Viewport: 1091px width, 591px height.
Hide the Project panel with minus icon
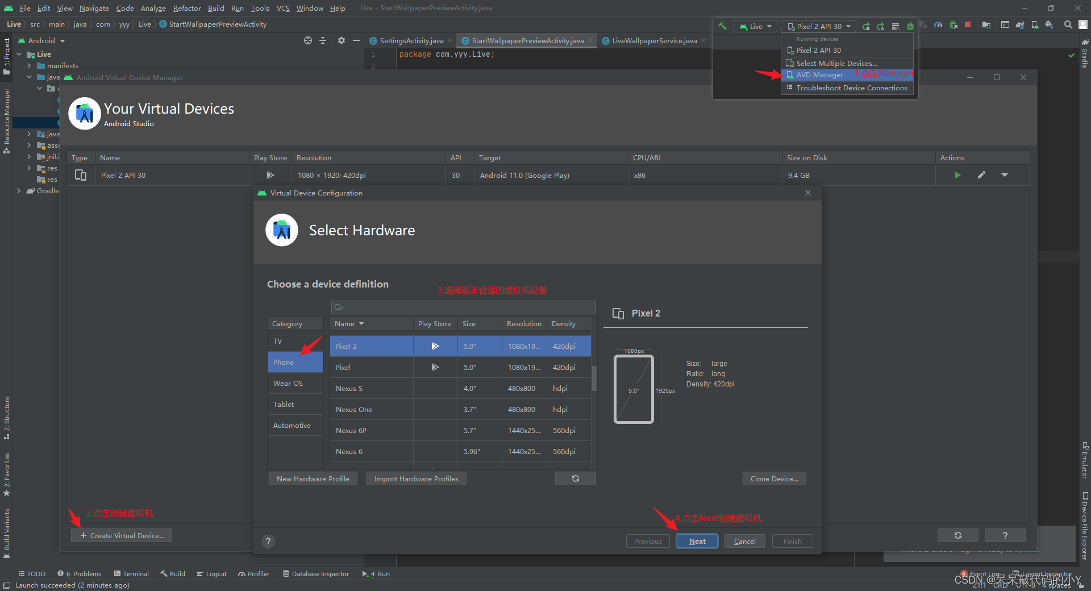tap(356, 40)
